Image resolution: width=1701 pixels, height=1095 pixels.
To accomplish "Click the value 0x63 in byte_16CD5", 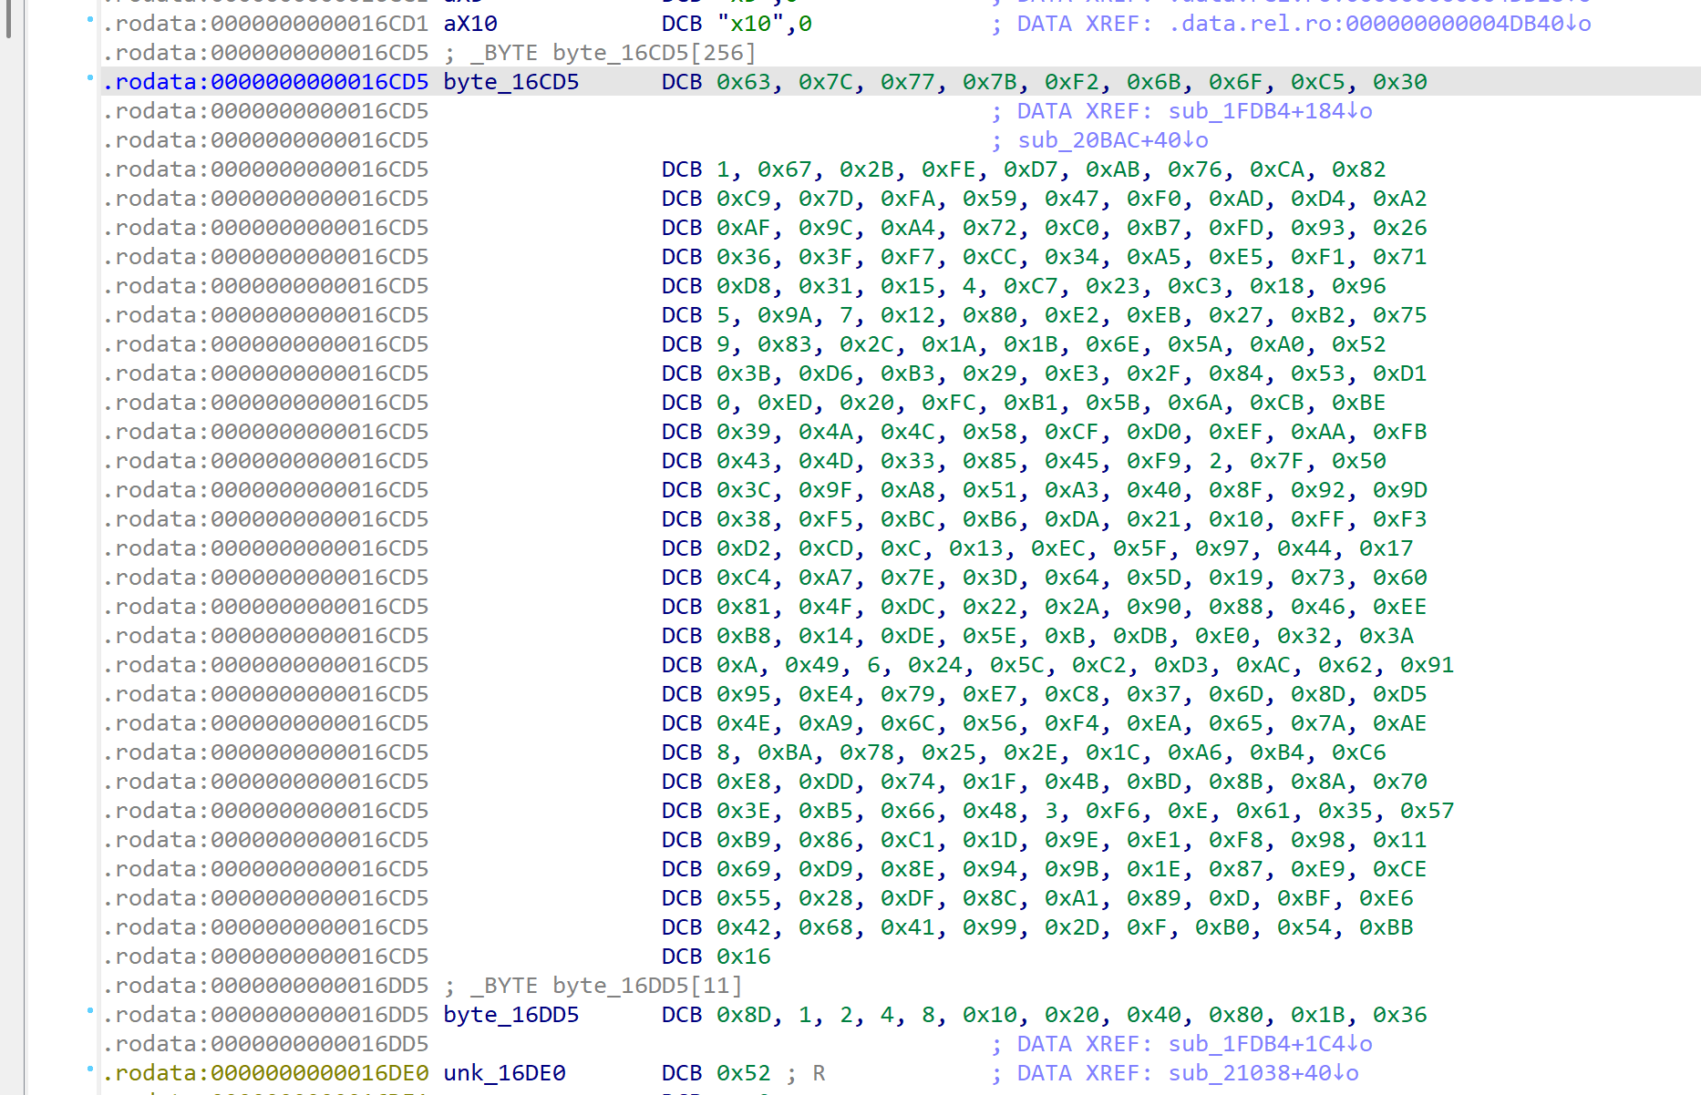I will tap(744, 82).
